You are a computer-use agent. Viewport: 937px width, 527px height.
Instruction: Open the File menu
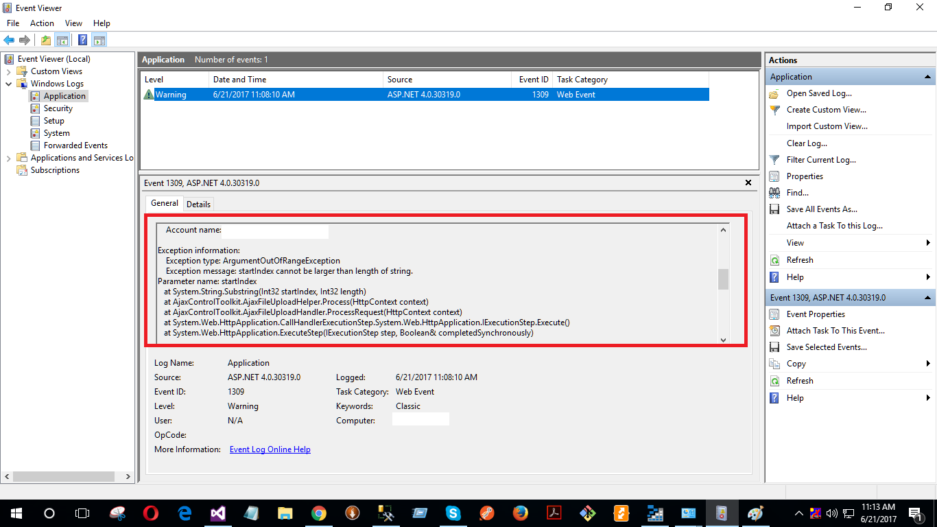tap(13, 23)
